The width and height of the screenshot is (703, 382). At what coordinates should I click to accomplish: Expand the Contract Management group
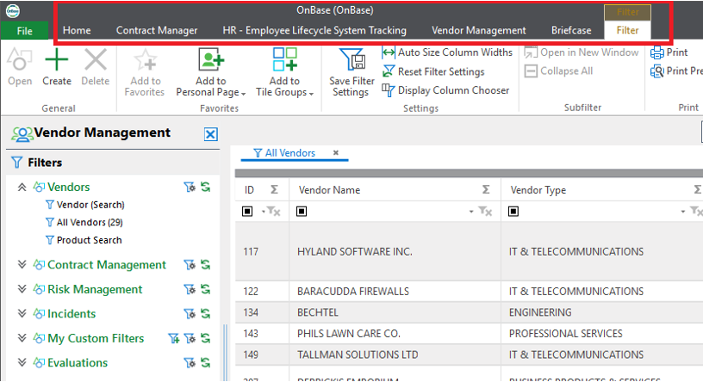pyautogui.click(x=22, y=265)
